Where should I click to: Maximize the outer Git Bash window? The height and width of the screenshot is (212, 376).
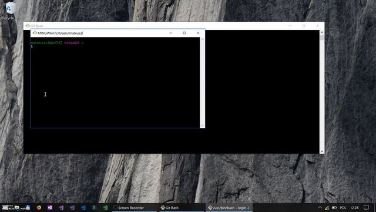point(304,26)
